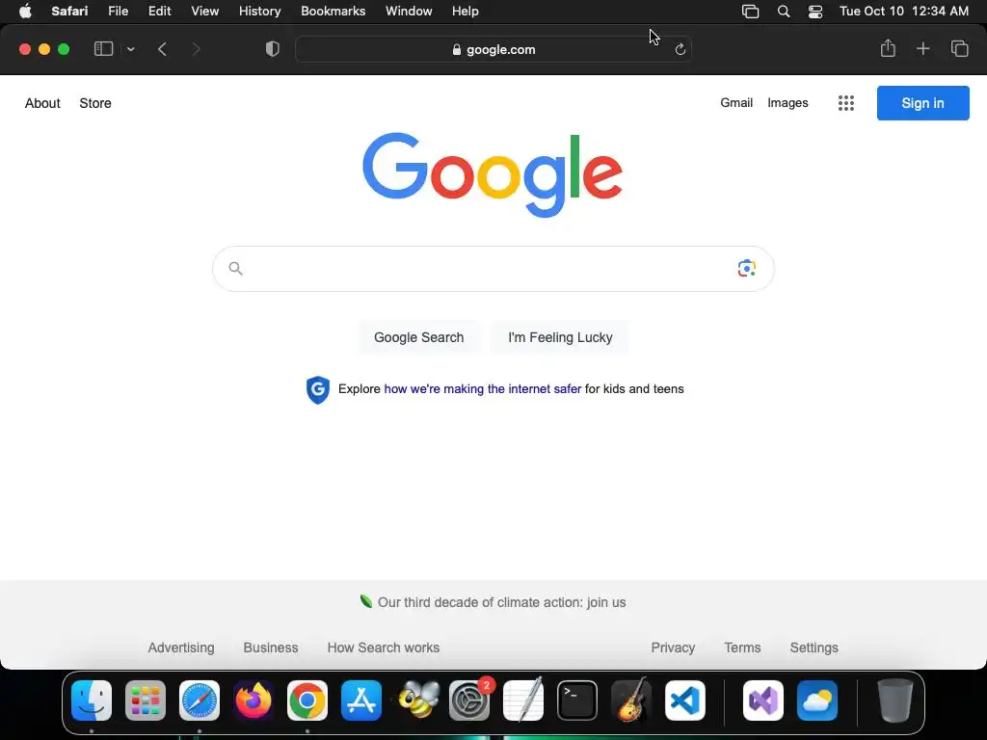Open Control Center in the menu bar
The width and height of the screenshot is (987, 740).
pos(815,11)
